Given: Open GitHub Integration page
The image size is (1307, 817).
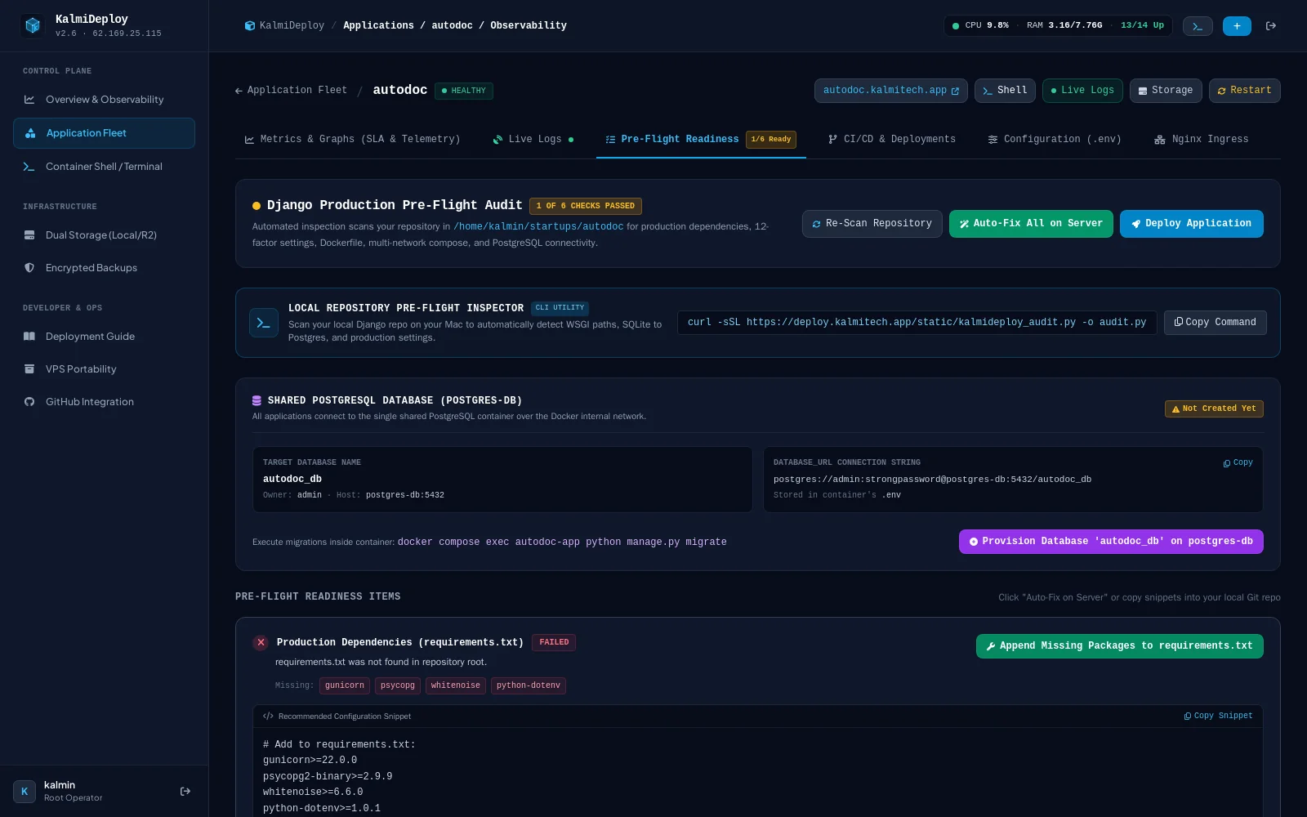Looking at the screenshot, I should pos(104,402).
